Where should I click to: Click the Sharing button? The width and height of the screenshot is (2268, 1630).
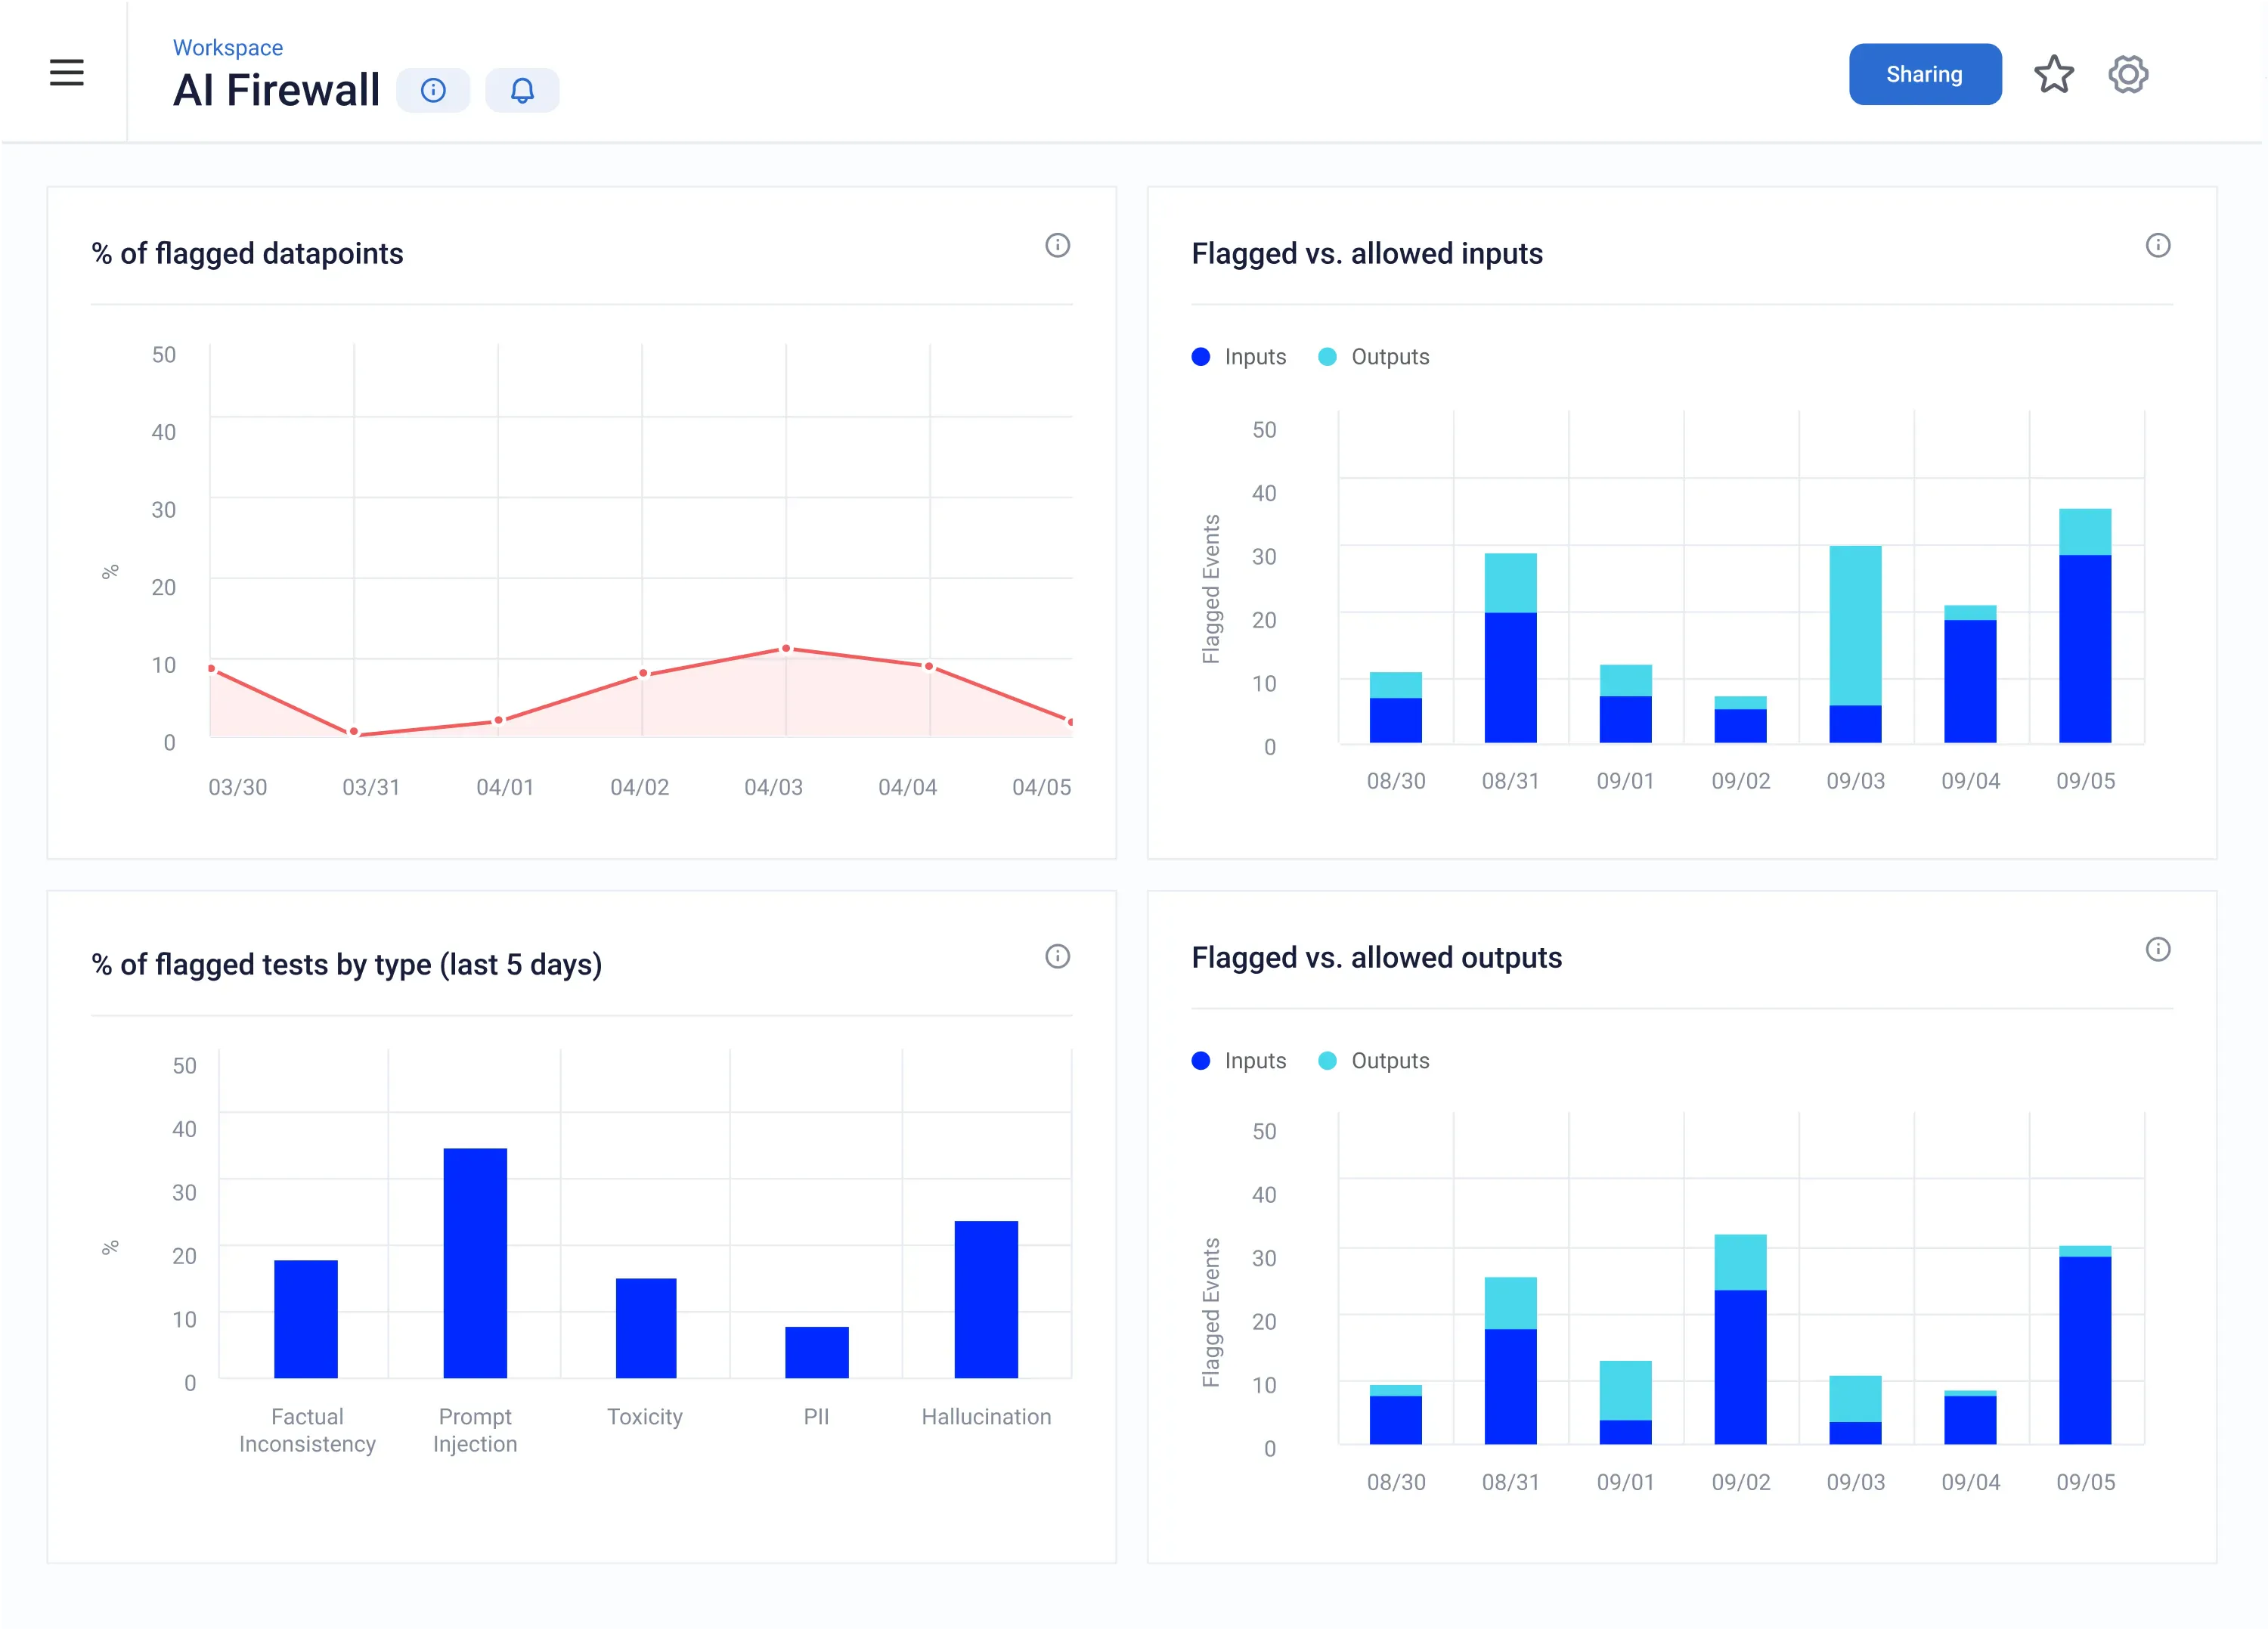pyautogui.click(x=1925, y=74)
